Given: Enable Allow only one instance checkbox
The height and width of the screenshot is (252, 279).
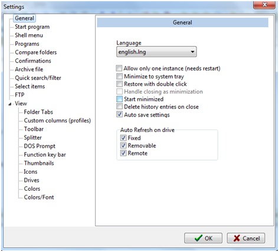Looking at the screenshot, I should pyautogui.click(x=119, y=68).
